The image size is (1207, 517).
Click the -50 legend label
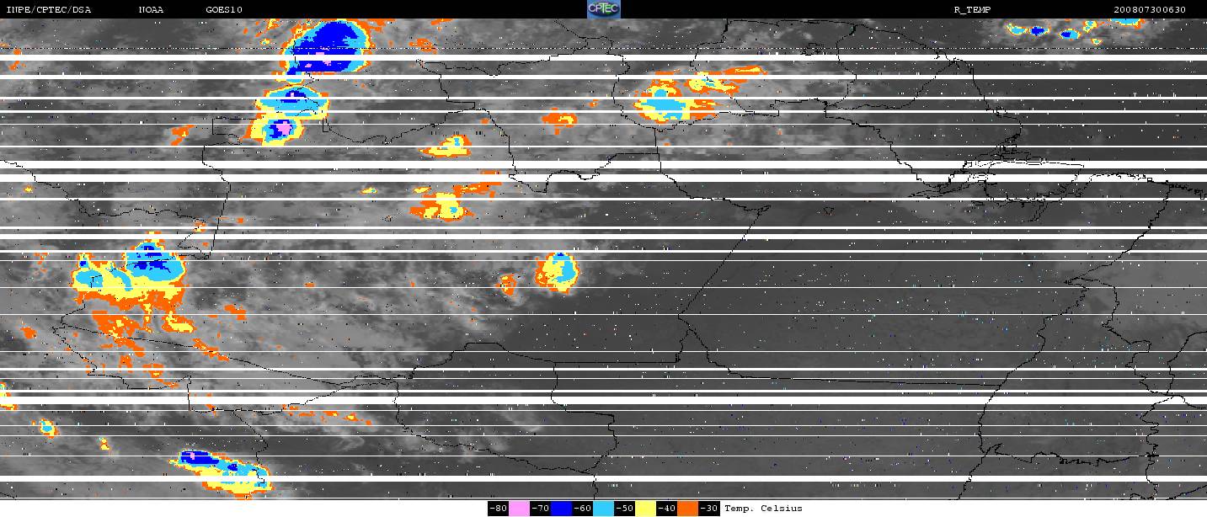624,509
